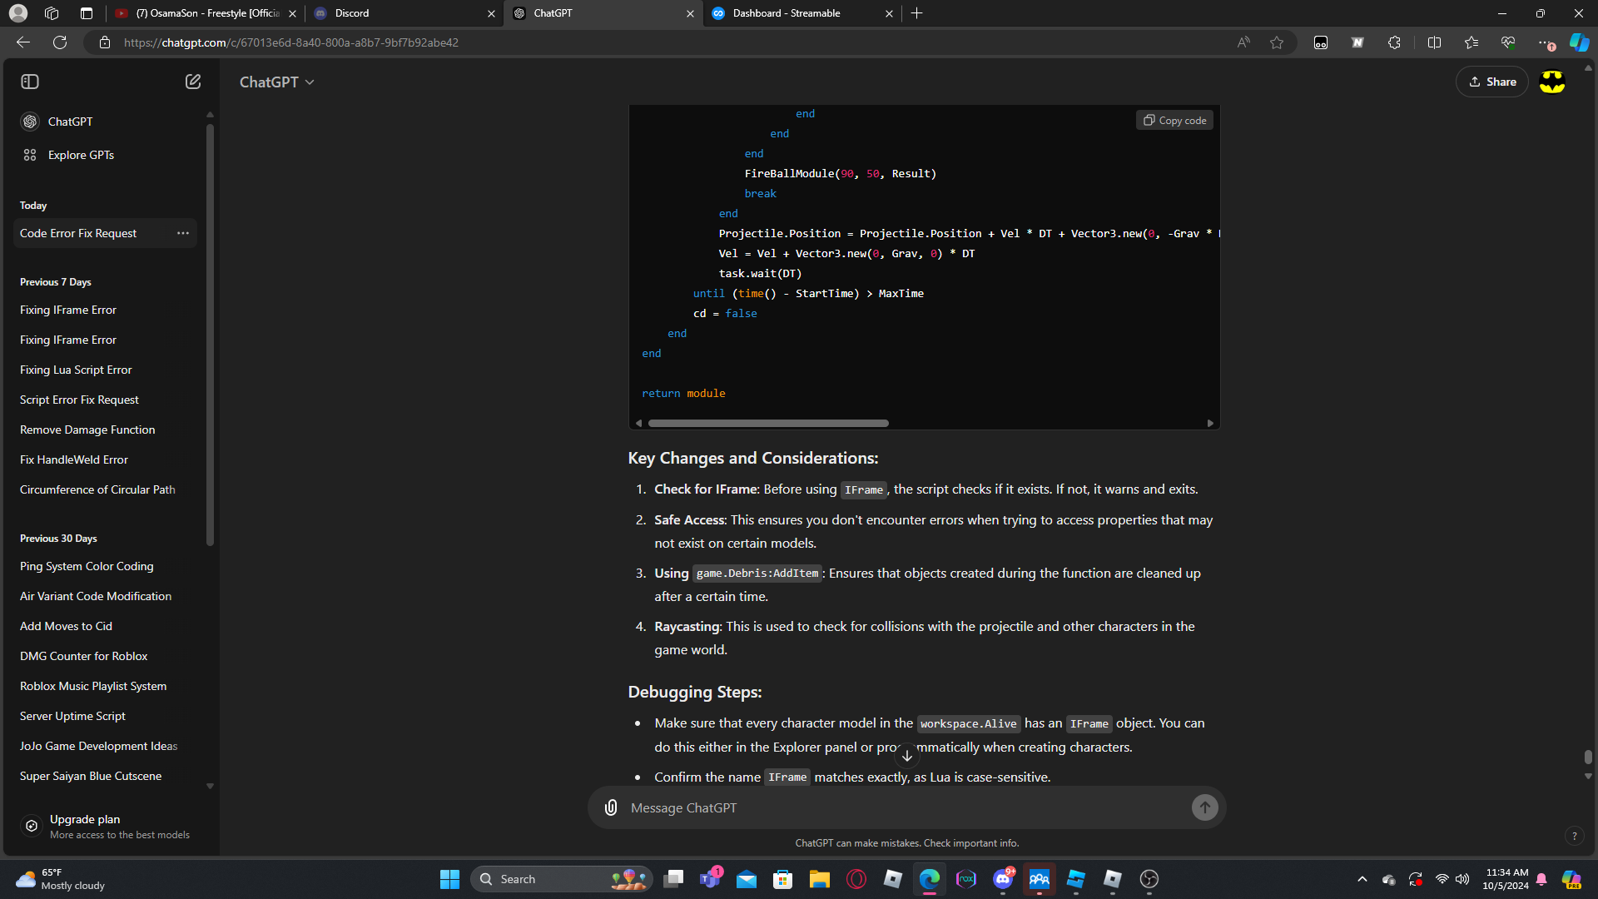Click the help question mark icon
1598x899 pixels.
tap(1574, 836)
